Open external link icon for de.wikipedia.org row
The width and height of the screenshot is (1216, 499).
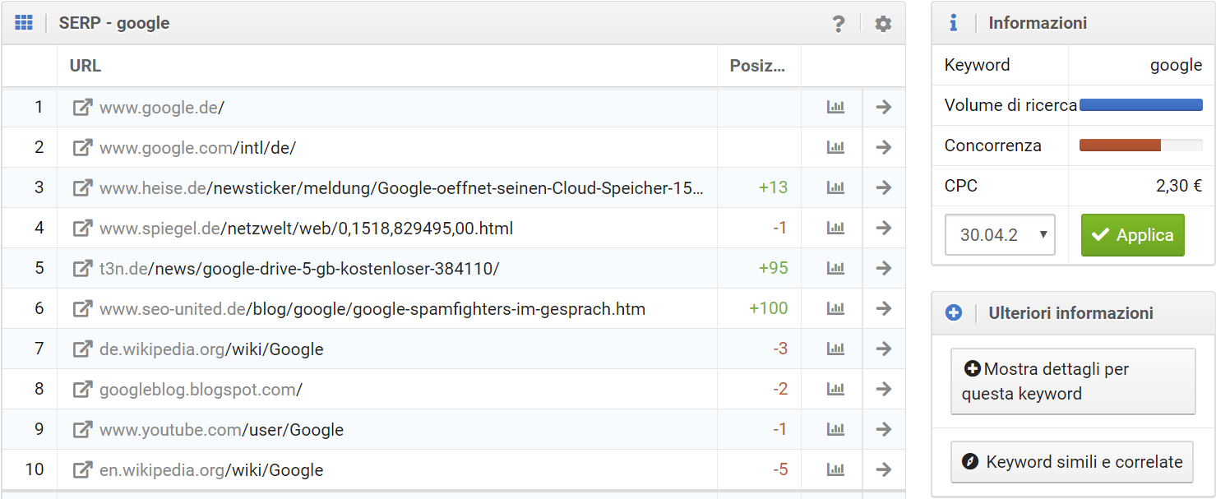point(82,349)
